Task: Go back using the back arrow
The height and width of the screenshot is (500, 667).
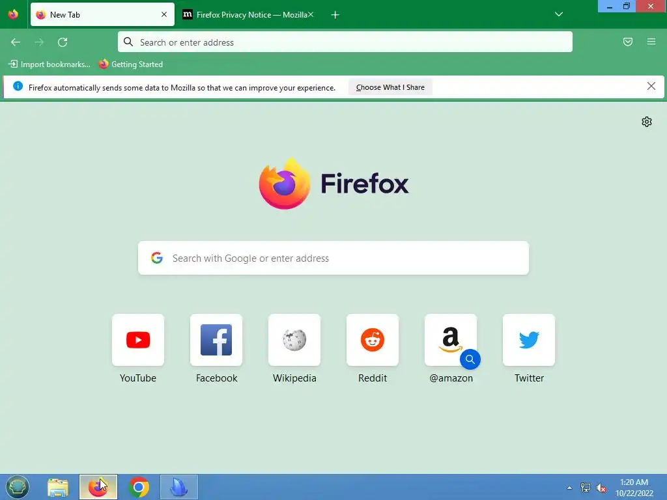Action: coord(16,42)
